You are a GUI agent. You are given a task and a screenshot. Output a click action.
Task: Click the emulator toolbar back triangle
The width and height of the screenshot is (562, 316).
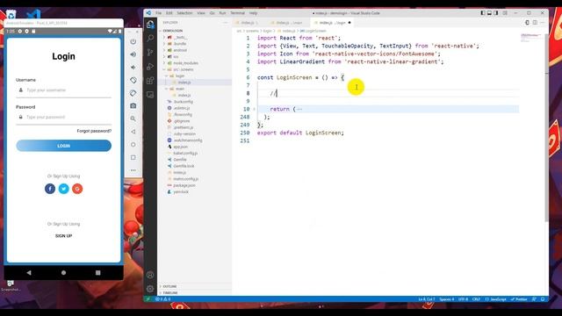(x=133, y=132)
